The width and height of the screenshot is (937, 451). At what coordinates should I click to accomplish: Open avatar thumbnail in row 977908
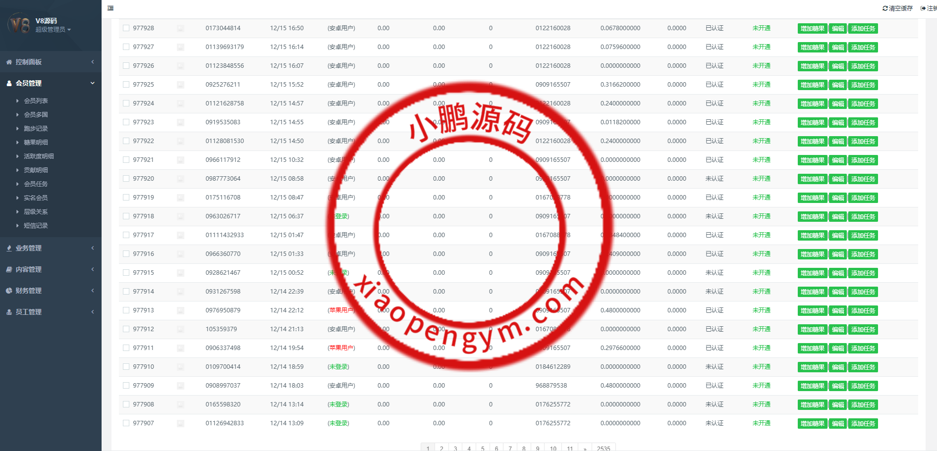[180, 405]
